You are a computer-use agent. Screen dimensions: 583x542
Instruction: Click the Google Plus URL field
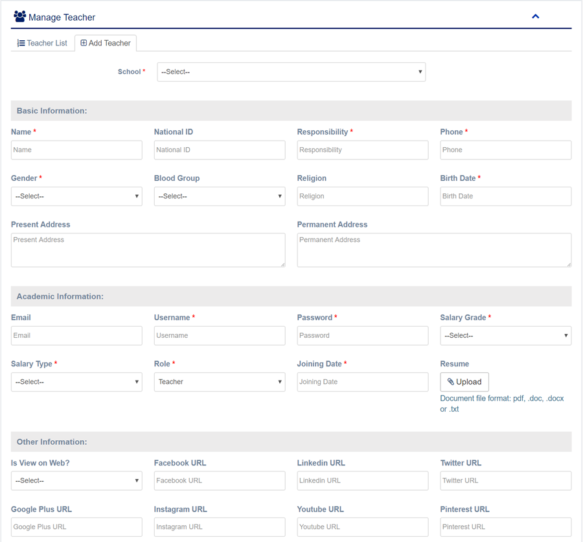click(x=76, y=527)
